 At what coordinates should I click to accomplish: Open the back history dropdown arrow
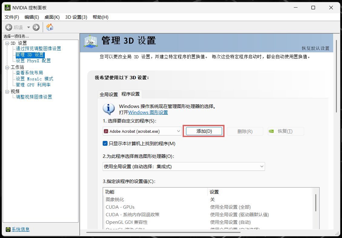pyautogui.click(x=28, y=27)
